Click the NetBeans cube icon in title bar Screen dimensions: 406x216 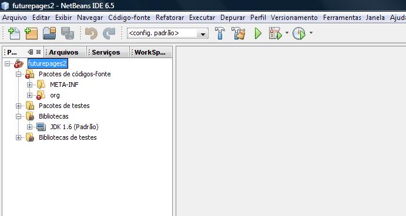[x=5, y=5]
